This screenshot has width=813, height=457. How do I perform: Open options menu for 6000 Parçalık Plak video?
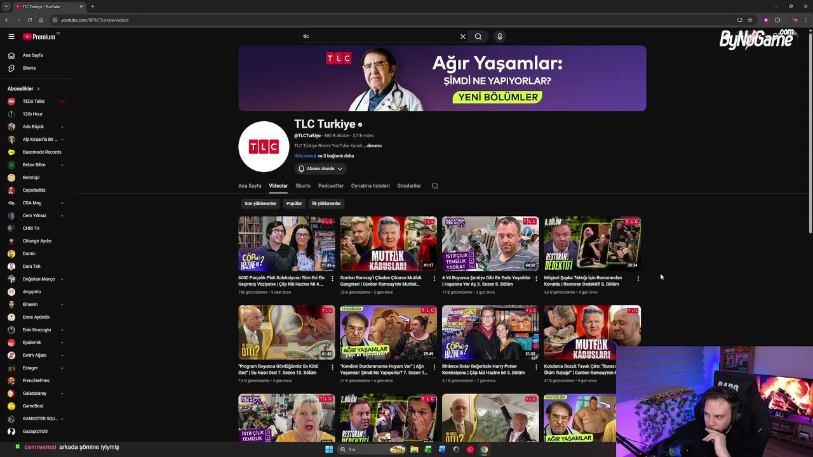(332, 279)
